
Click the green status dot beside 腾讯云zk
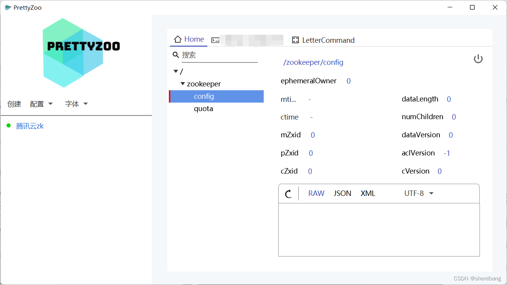(8, 126)
